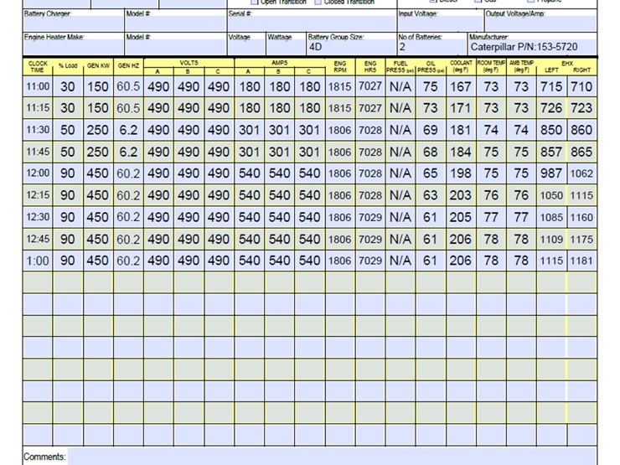This screenshot has height=465, width=620.
Task: Click the Output Voltage/Amp field
Action: [541, 24]
